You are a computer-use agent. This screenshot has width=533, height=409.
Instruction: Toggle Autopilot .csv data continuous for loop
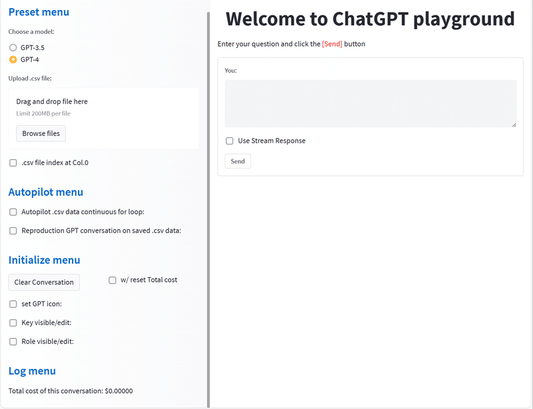(x=13, y=212)
